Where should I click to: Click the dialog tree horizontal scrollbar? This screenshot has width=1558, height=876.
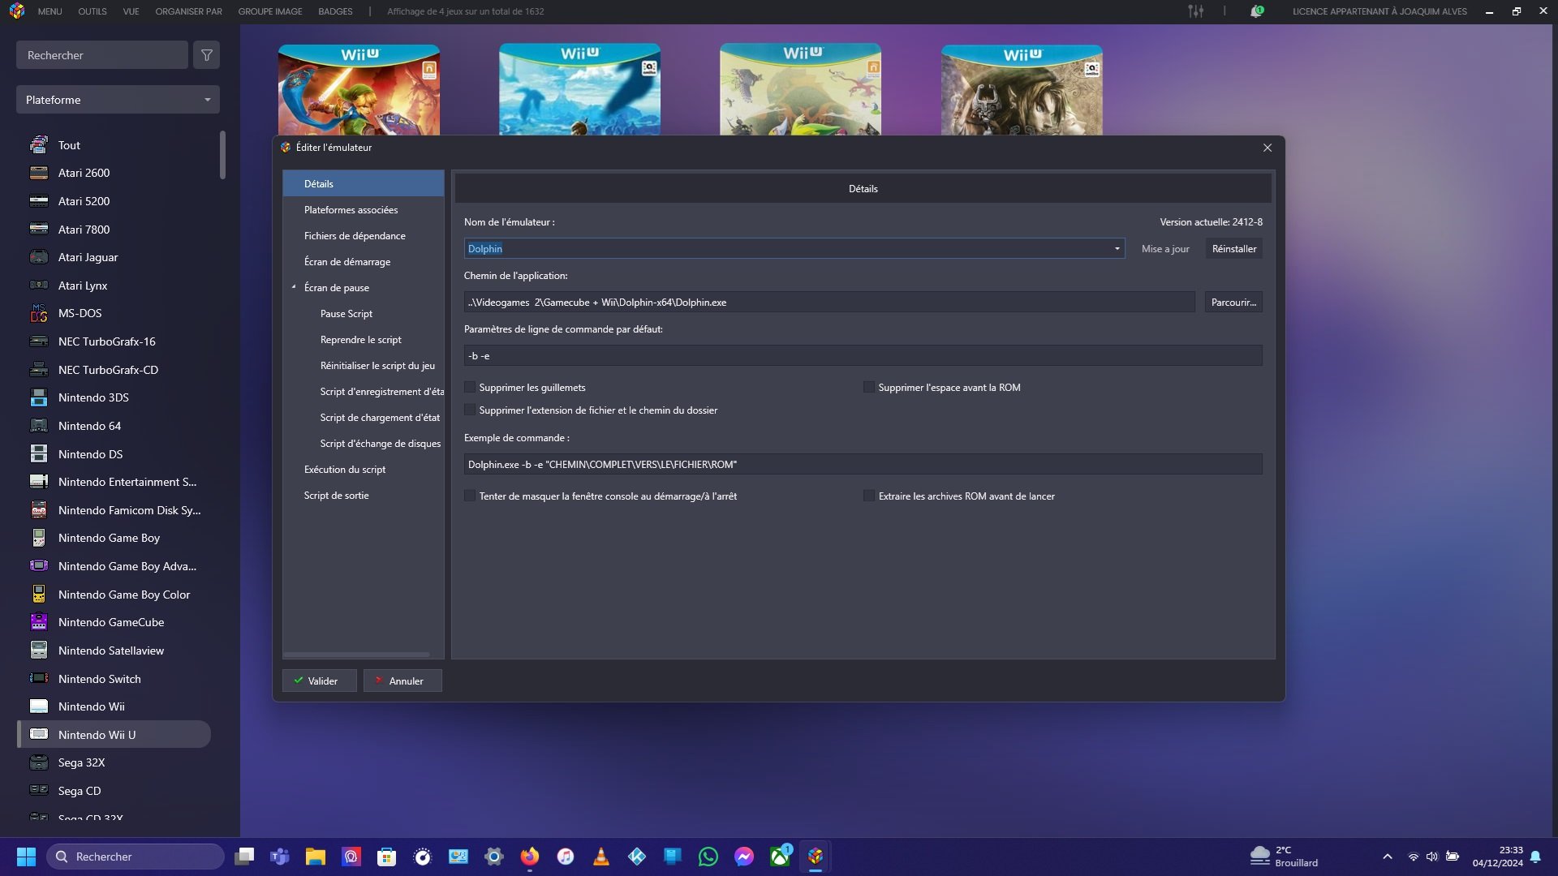(356, 654)
